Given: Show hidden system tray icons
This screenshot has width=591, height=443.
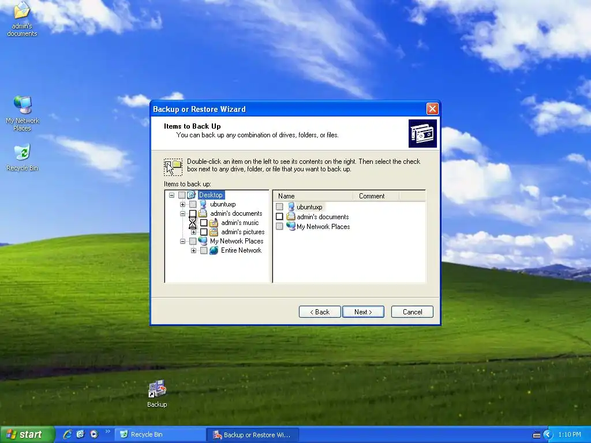Looking at the screenshot, I should [x=548, y=435].
